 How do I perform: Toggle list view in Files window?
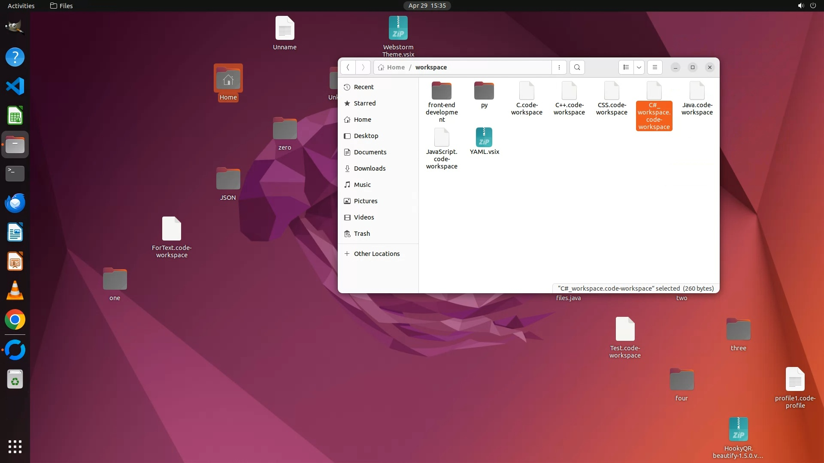tap(626, 67)
